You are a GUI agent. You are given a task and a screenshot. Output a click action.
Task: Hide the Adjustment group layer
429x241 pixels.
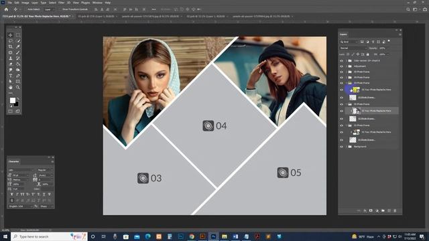click(341, 66)
